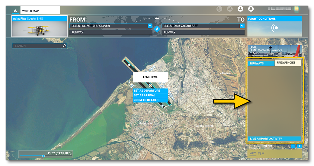314x166 pixels.
Task: Select the northwest runway end marker
Action: (129, 65)
